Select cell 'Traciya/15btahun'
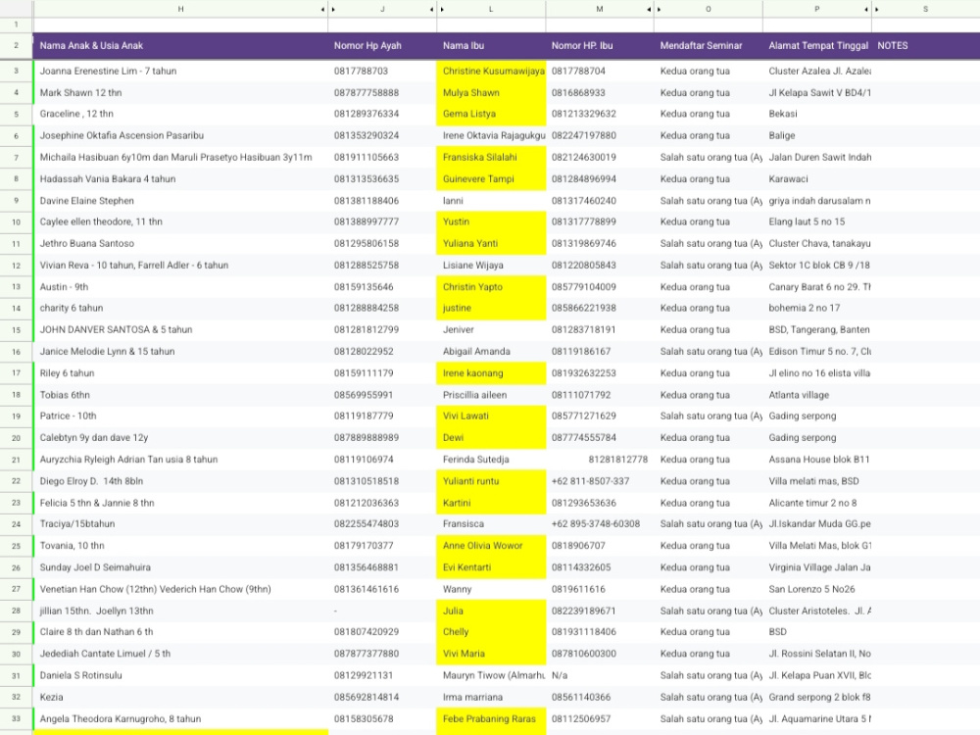980x735 pixels. [180, 524]
